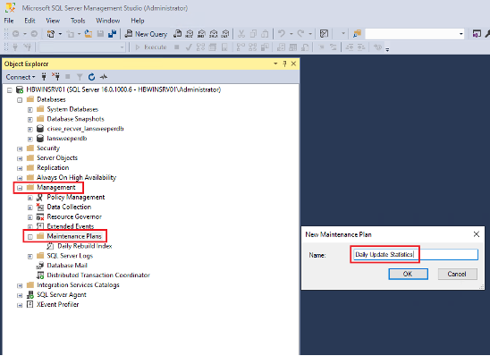Collapse the HBWINSRV01 server node

(10, 90)
